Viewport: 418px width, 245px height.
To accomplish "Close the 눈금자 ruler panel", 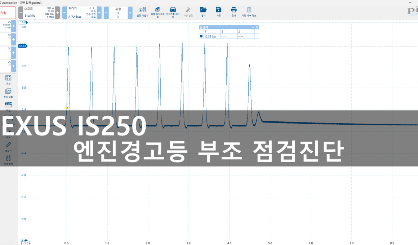I will click(257, 27).
